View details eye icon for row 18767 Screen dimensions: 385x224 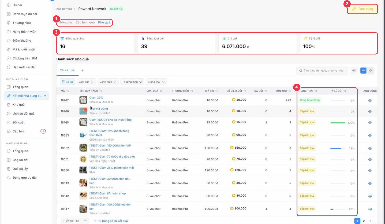click(370, 100)
